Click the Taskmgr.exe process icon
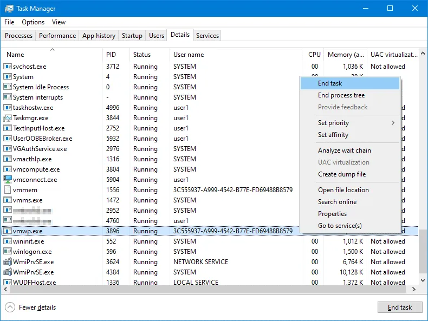The height and width of the screenshot is (321, 428). click(x=8, y=118)
